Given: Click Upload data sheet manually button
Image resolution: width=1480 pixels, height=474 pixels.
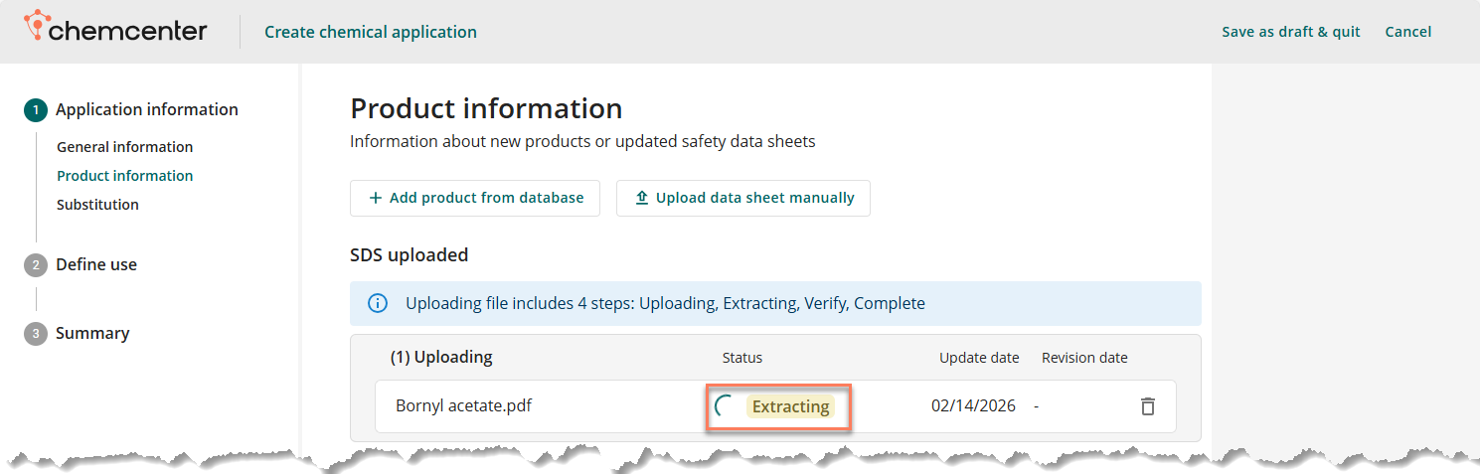Looking at the screenshot, I should pyautogui.click(x=743, y=198).
